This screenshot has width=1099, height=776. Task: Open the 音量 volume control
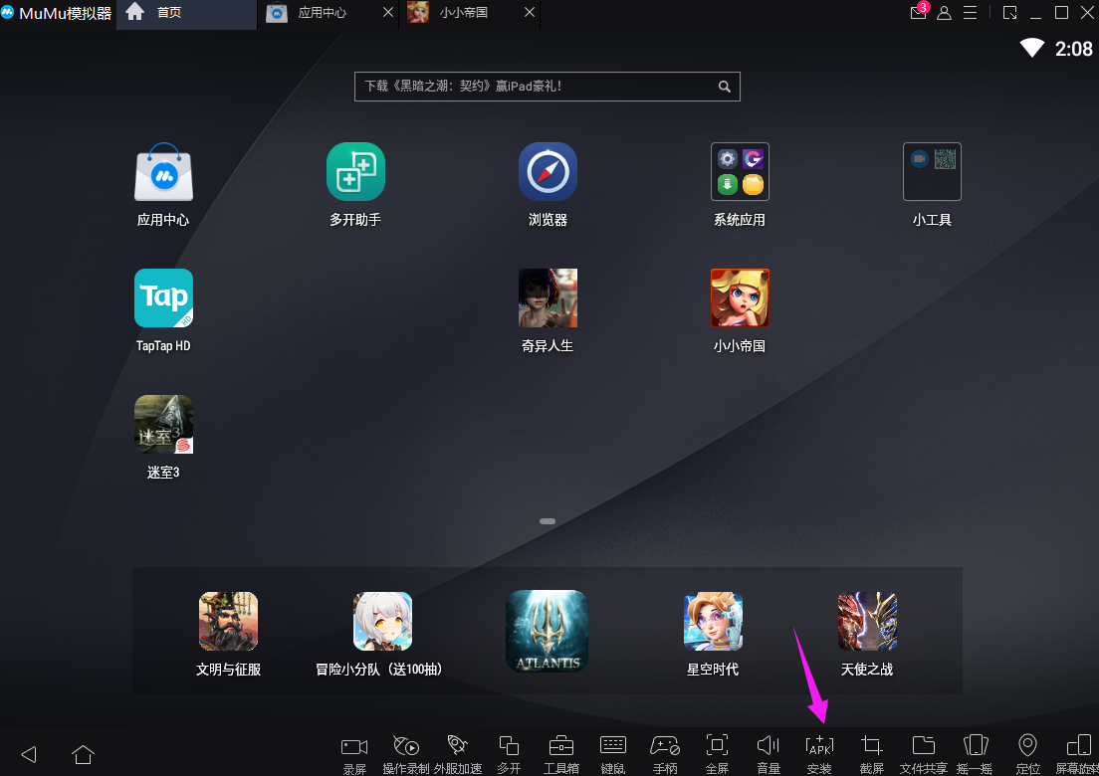(x=769, y=754)
